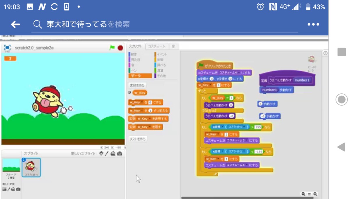
Task: Go back with the Facebook back arrow
Action: tap(15, 24)
